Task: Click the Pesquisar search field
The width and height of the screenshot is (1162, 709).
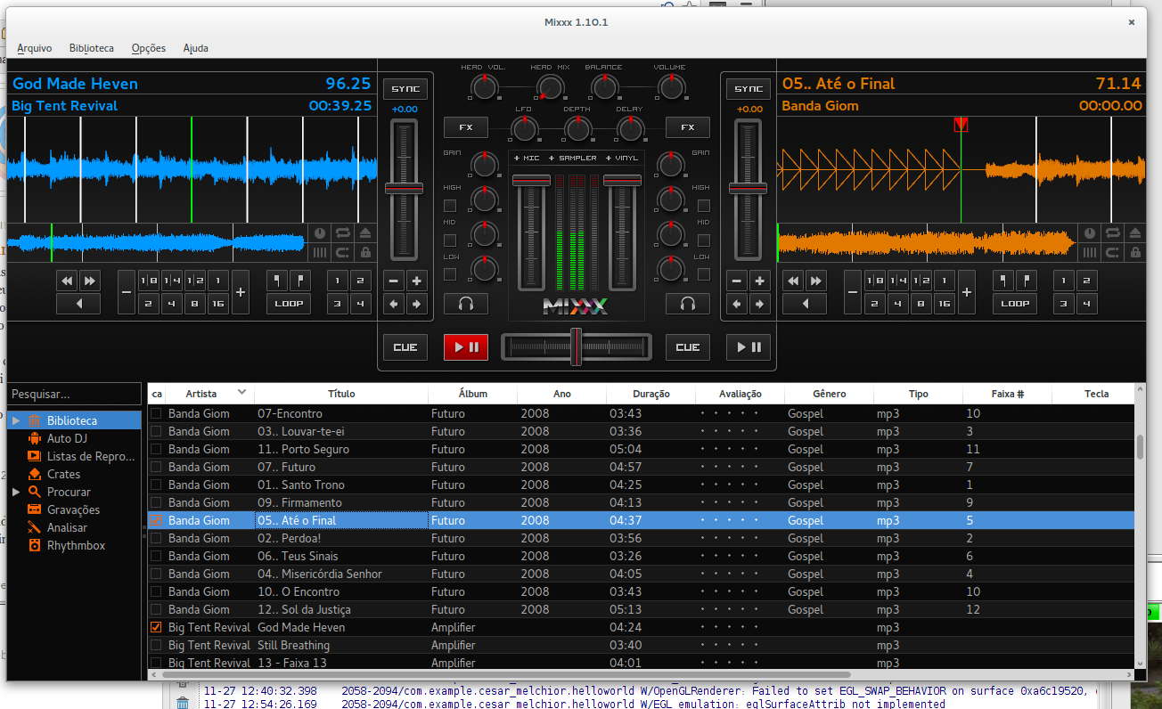Action: (x=74, y=393)
